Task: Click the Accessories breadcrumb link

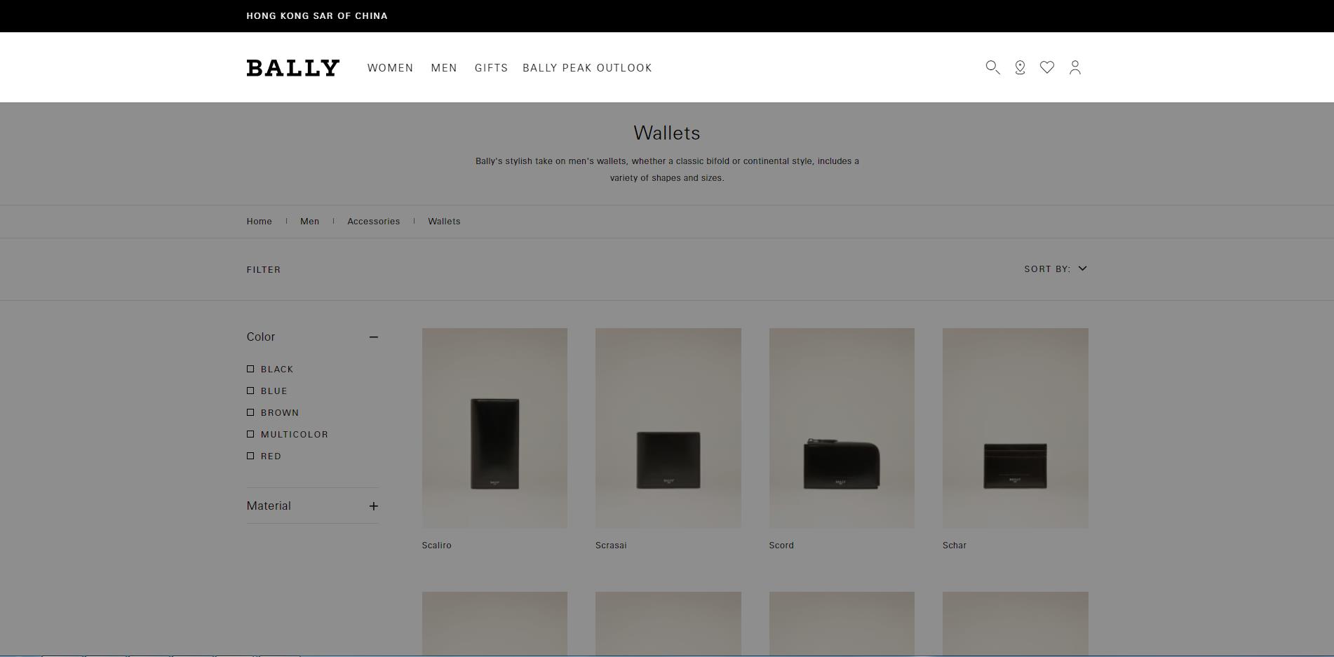Action: pyautogui.click(x=373, y=222)
